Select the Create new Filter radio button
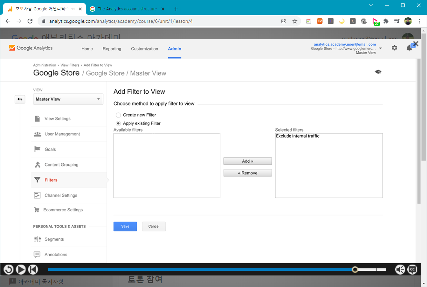Viewport: 427px width, 287px height. 118,115
